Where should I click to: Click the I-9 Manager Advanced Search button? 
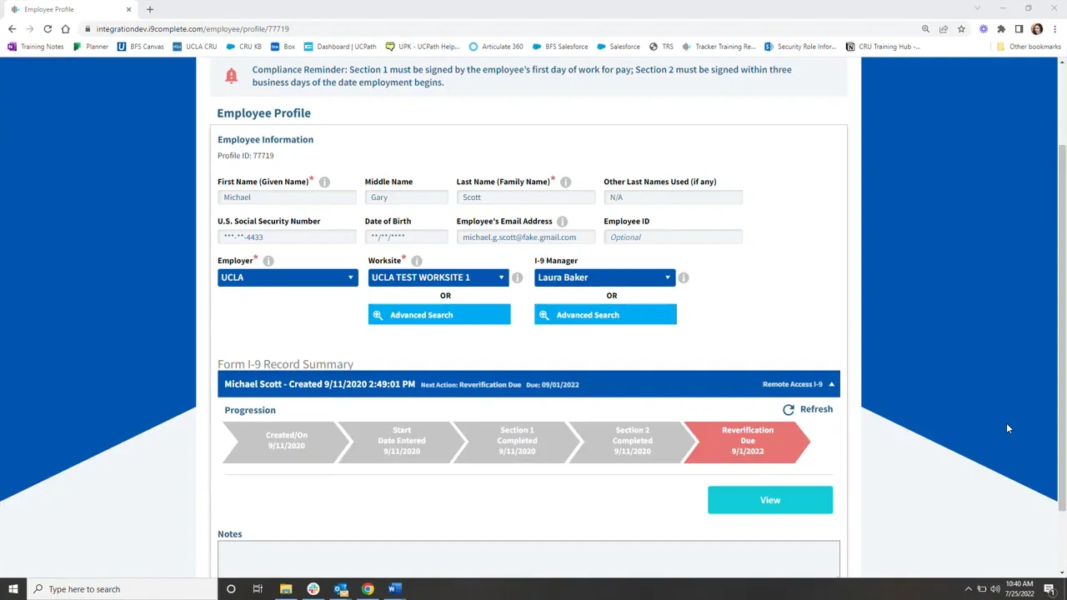coord(605,315)
